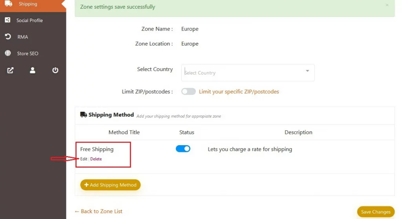Click the Shipping truck icon in sidebar
This screenshot has width=402, height=219.
9,4
